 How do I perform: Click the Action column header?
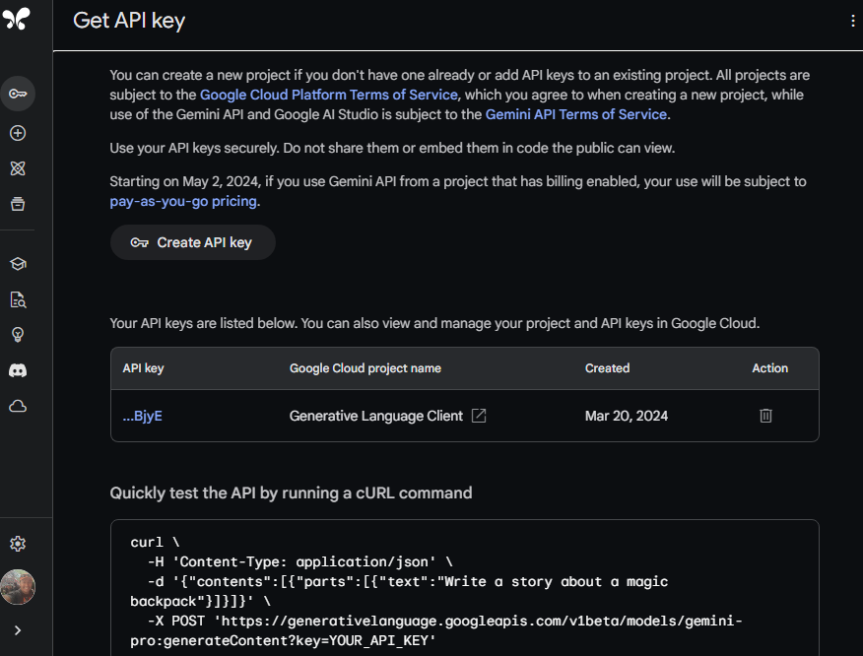(x=770, y=368)
